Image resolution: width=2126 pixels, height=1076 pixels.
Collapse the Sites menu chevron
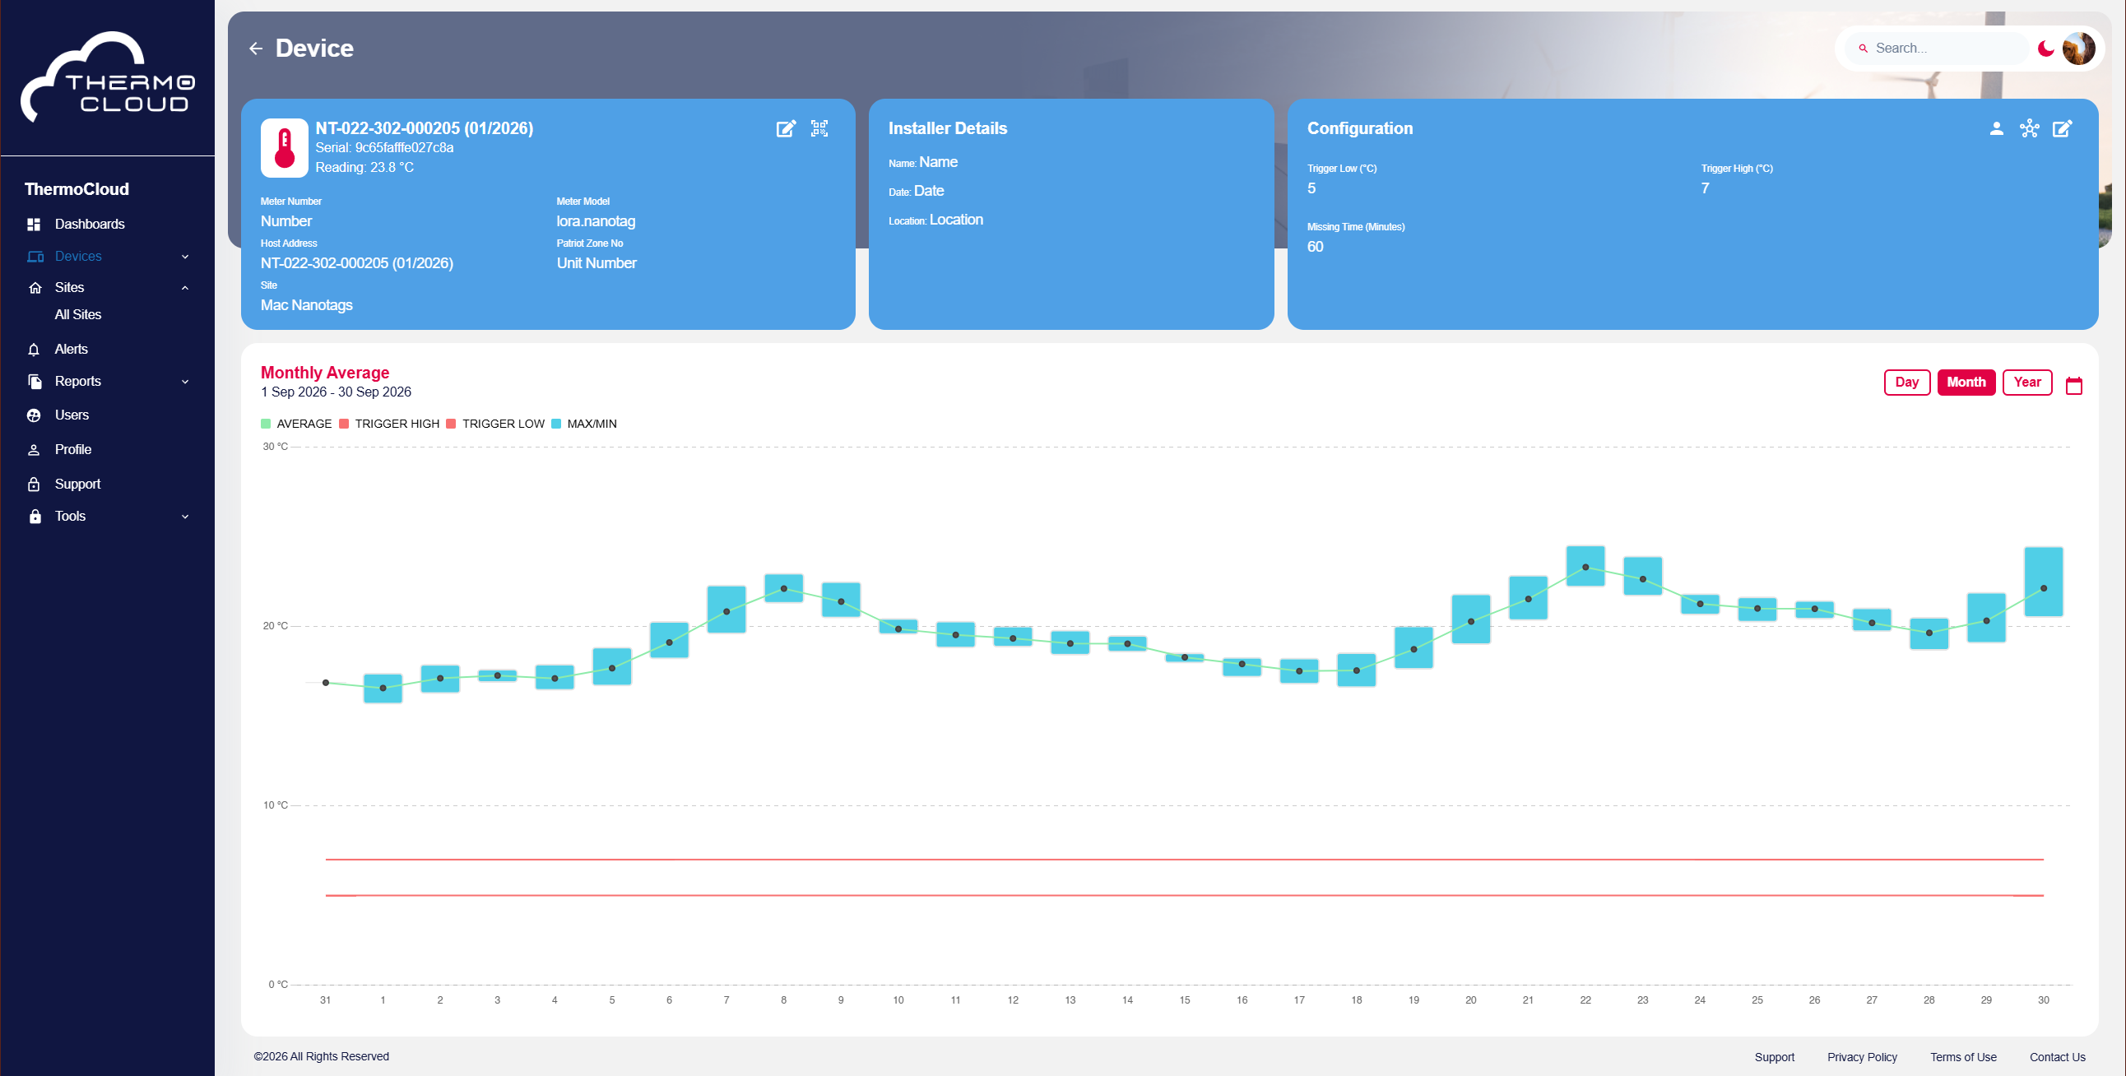click(x=185, y=288)
